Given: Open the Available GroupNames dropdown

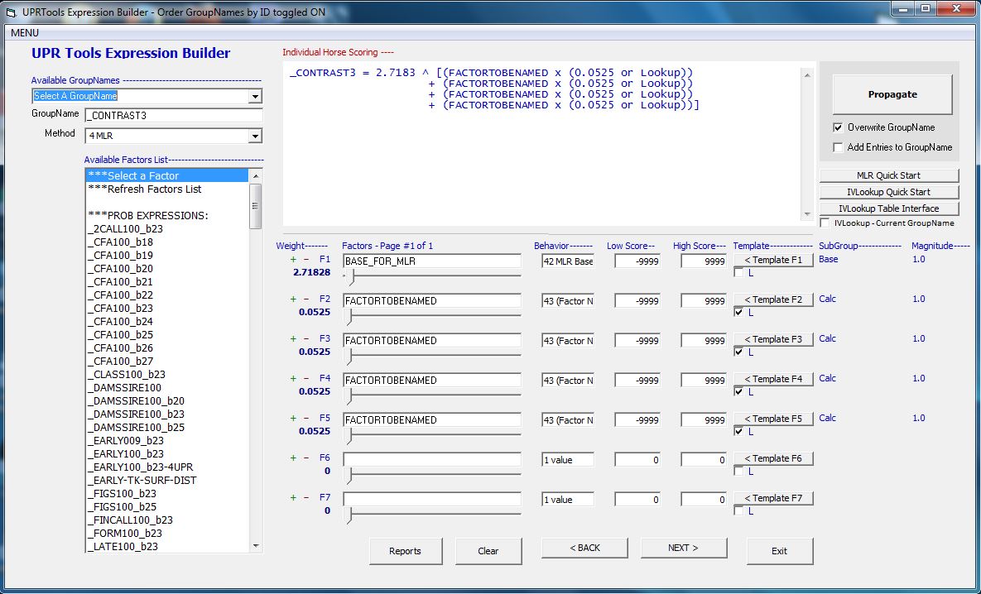Looking at the screenshot, I should 255,96.
